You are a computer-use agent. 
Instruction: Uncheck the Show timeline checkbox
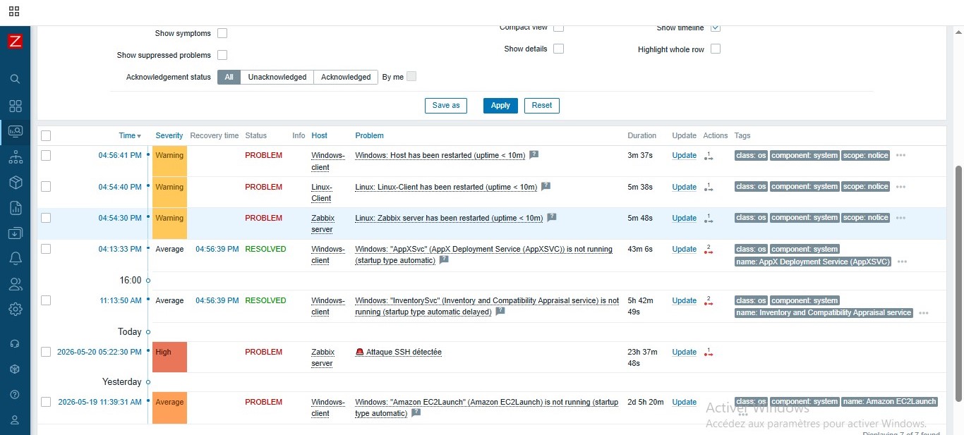[716, 27]
